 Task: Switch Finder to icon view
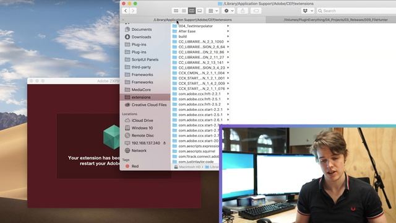tap(176, 11)
